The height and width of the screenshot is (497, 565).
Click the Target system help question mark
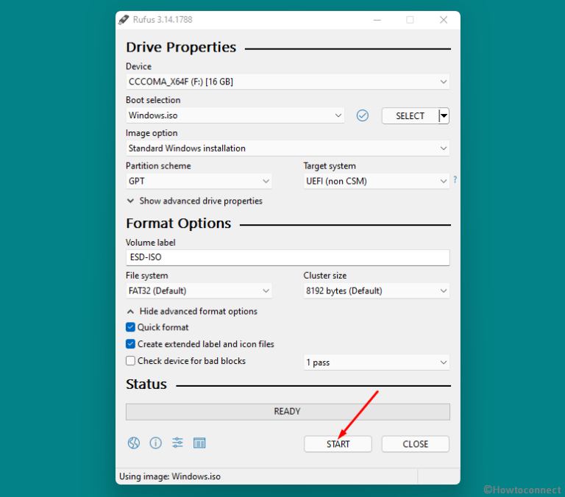[x=455, y=179]
